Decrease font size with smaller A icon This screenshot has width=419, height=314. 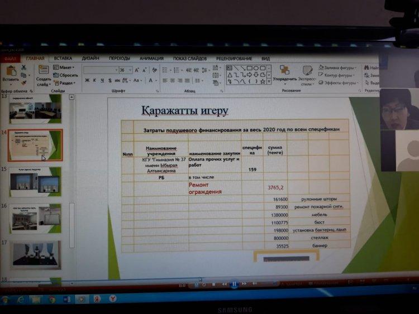(x=144, y=70)
